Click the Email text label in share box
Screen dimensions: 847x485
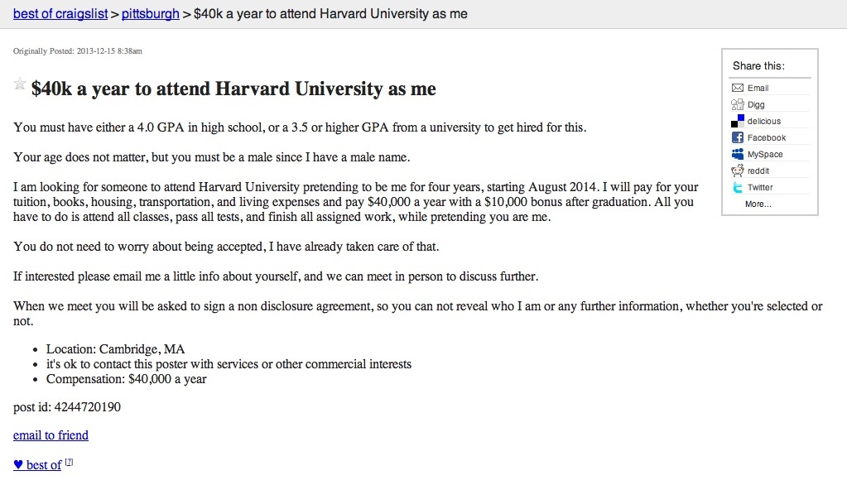pos(758,88)
